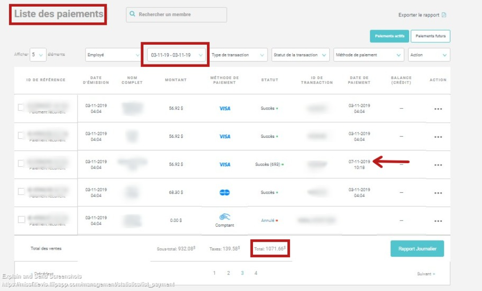Expand the Employé filter dropdown

point(113,55)
